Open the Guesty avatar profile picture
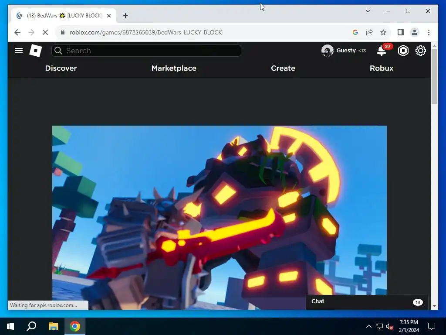Image resolution: width=446 pixels, height=335 pixels. 327,51
